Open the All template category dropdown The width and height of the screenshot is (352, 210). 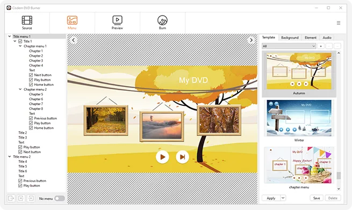coord(289,46)
